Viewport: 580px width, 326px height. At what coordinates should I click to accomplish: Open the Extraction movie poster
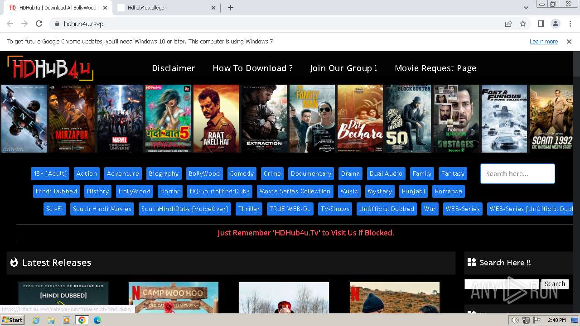click(x=264, y=119)
